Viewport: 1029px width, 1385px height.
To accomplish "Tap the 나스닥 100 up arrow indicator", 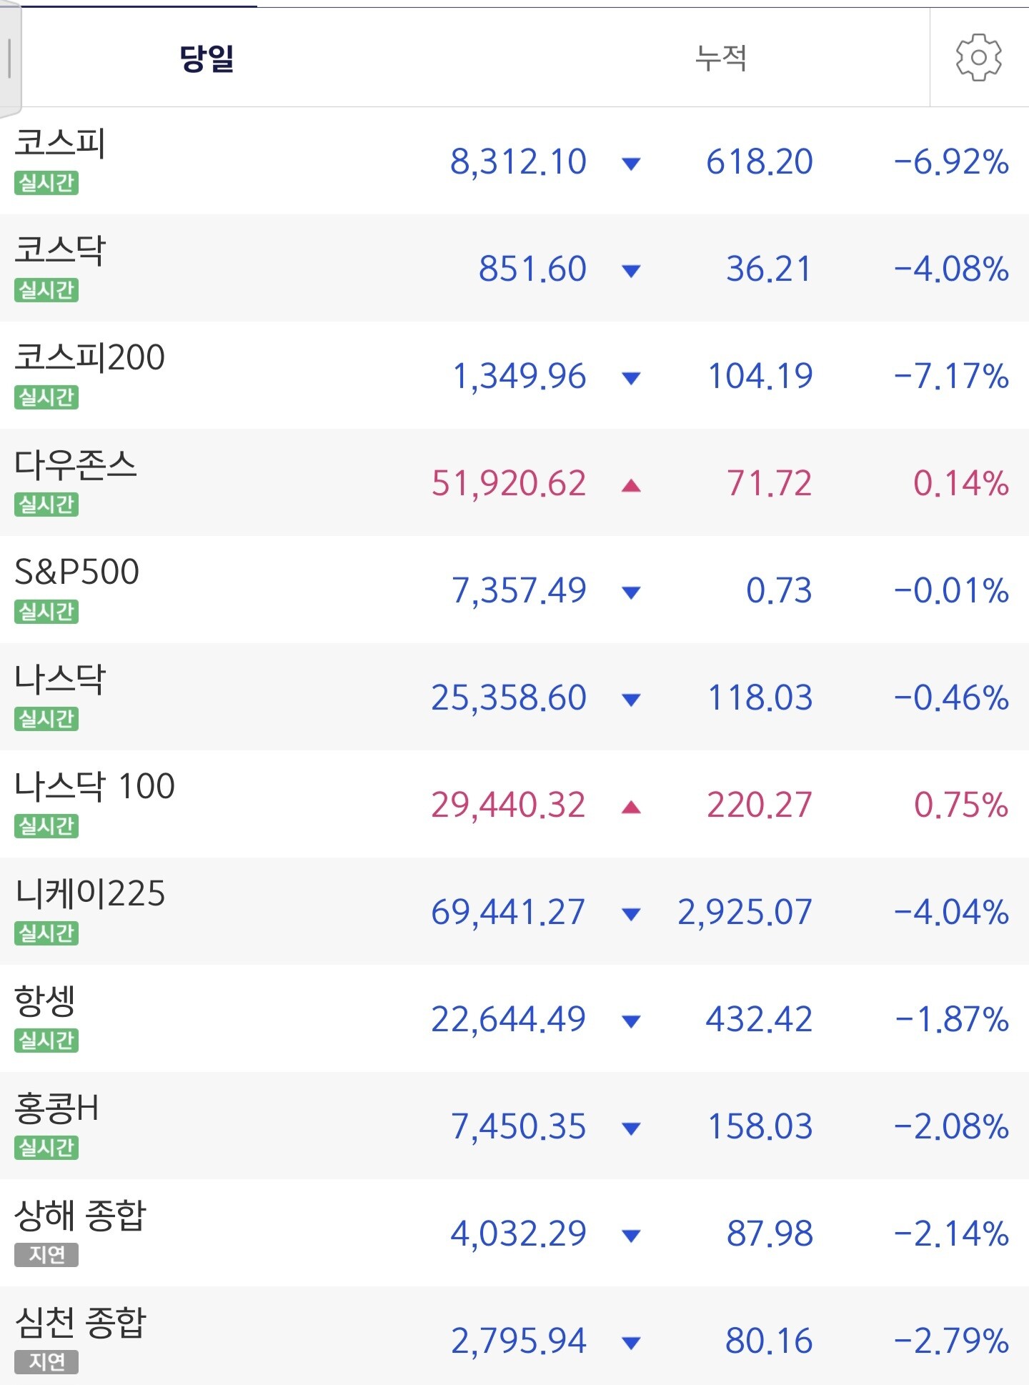I will [631, 808].
